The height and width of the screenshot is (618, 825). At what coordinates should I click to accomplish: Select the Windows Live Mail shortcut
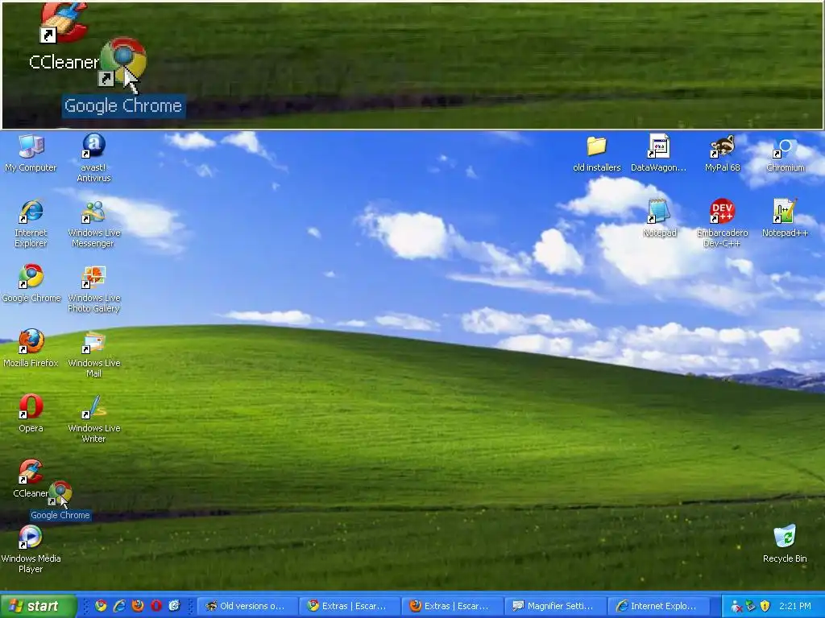pyautogui.click(x=93, y=353)
